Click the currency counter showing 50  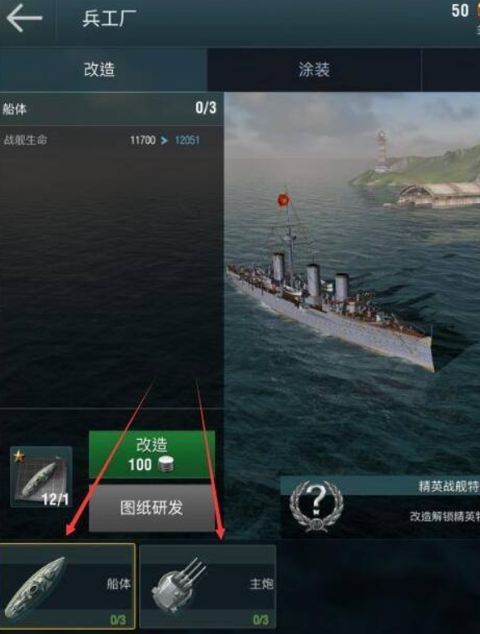[460, 11]
